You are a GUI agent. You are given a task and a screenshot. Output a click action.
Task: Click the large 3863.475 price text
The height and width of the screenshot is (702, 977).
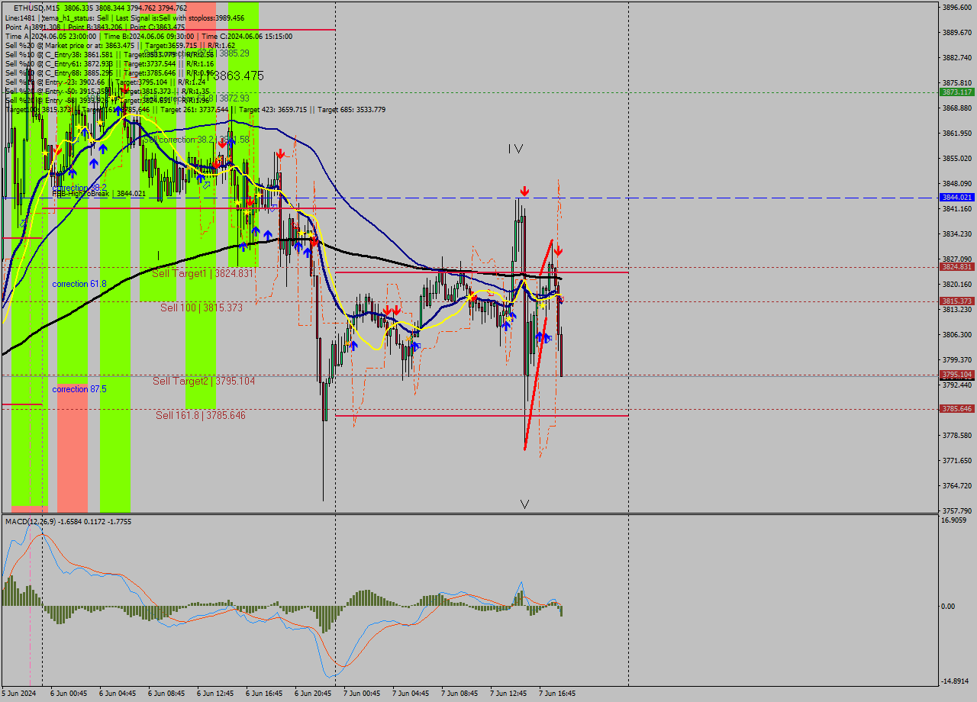point(237,76)
